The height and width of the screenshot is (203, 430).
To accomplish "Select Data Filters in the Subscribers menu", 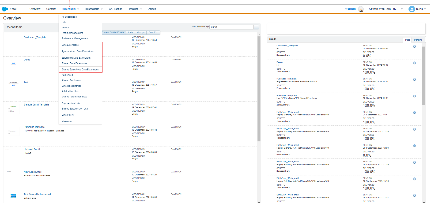I will [67, 115].
